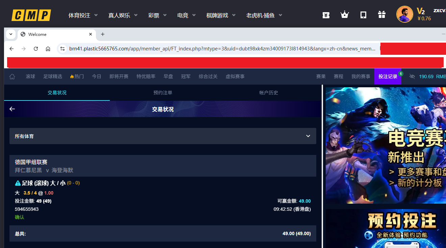This screenshot has width=446, height=248.
Task: Select the 今日 nav item
Action: click(x=97, y=76)
